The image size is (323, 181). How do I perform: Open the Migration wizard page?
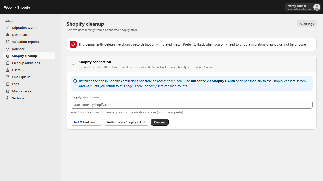29,28
